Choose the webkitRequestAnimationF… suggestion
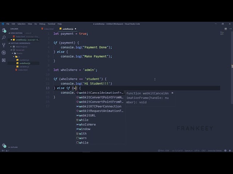This screenshot has width=233, height=174. pyautogui.click(x=100, y=111)
